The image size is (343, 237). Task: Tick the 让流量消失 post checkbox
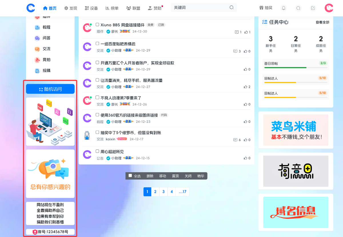(97, 80)
